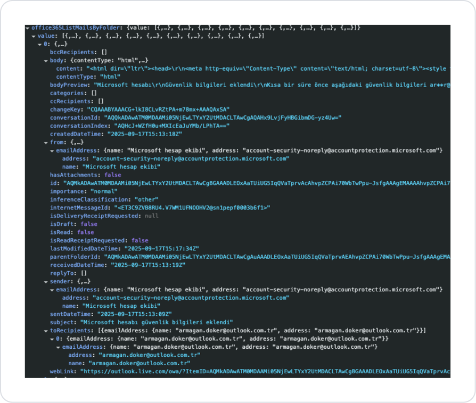This screenshot has height=403, width=476.
Task: Click lastModifiedDateTime "2025-09-17T15:17:34Z"
Action: tap(162, 249)
